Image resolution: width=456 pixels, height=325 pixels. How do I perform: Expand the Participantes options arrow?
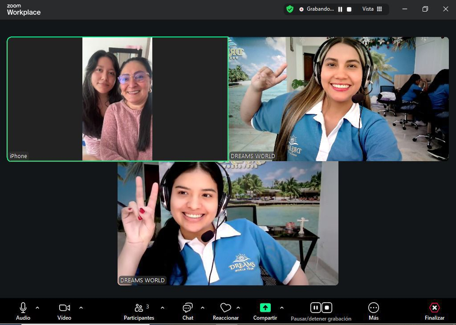coord(163,308)
